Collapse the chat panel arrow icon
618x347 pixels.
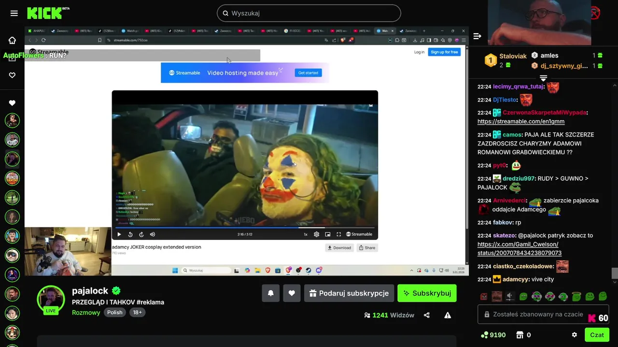tap(477, 36)
